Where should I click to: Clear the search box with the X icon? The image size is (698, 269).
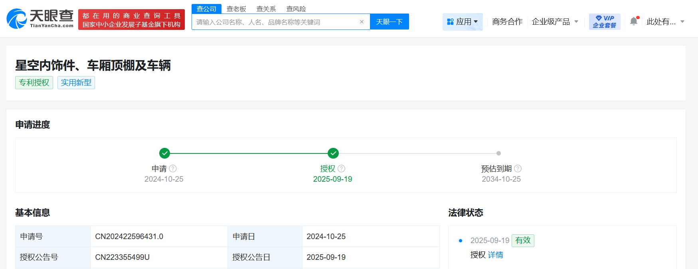coord(362,22)
